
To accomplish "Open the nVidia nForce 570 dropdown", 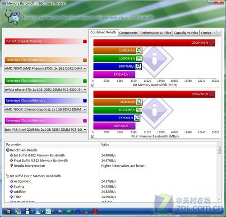I will pyautogui.click(x=46, y=90).
